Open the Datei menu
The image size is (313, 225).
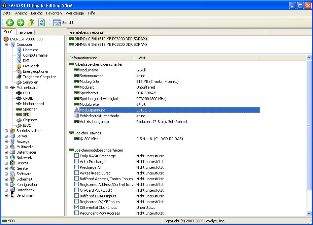pyautogui.click(x=7, y=13)
